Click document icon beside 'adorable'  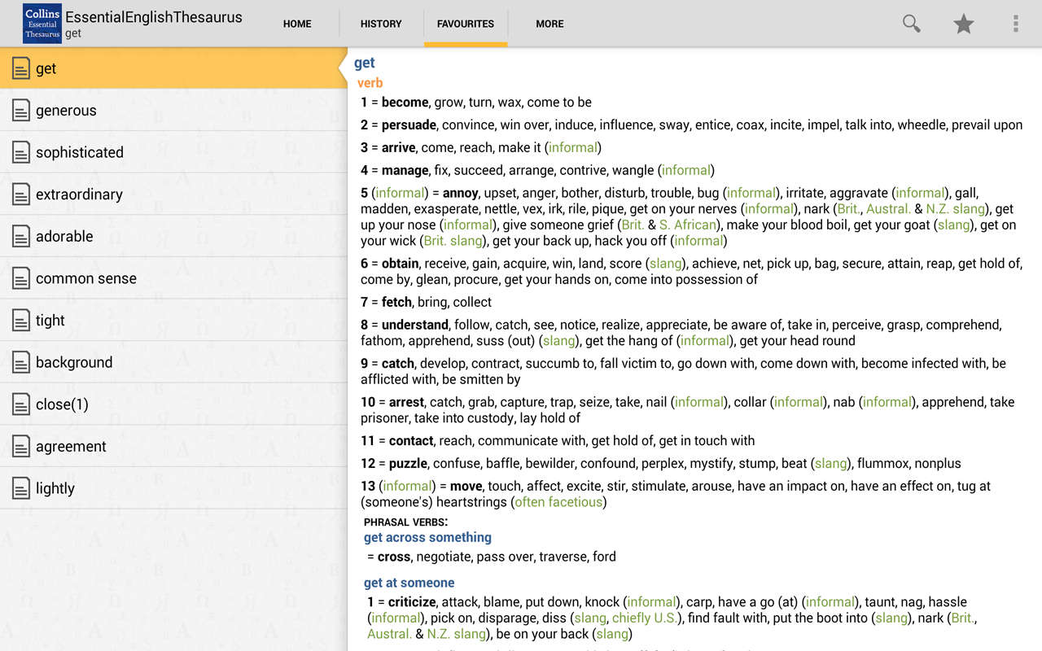(x=21, y=237)
